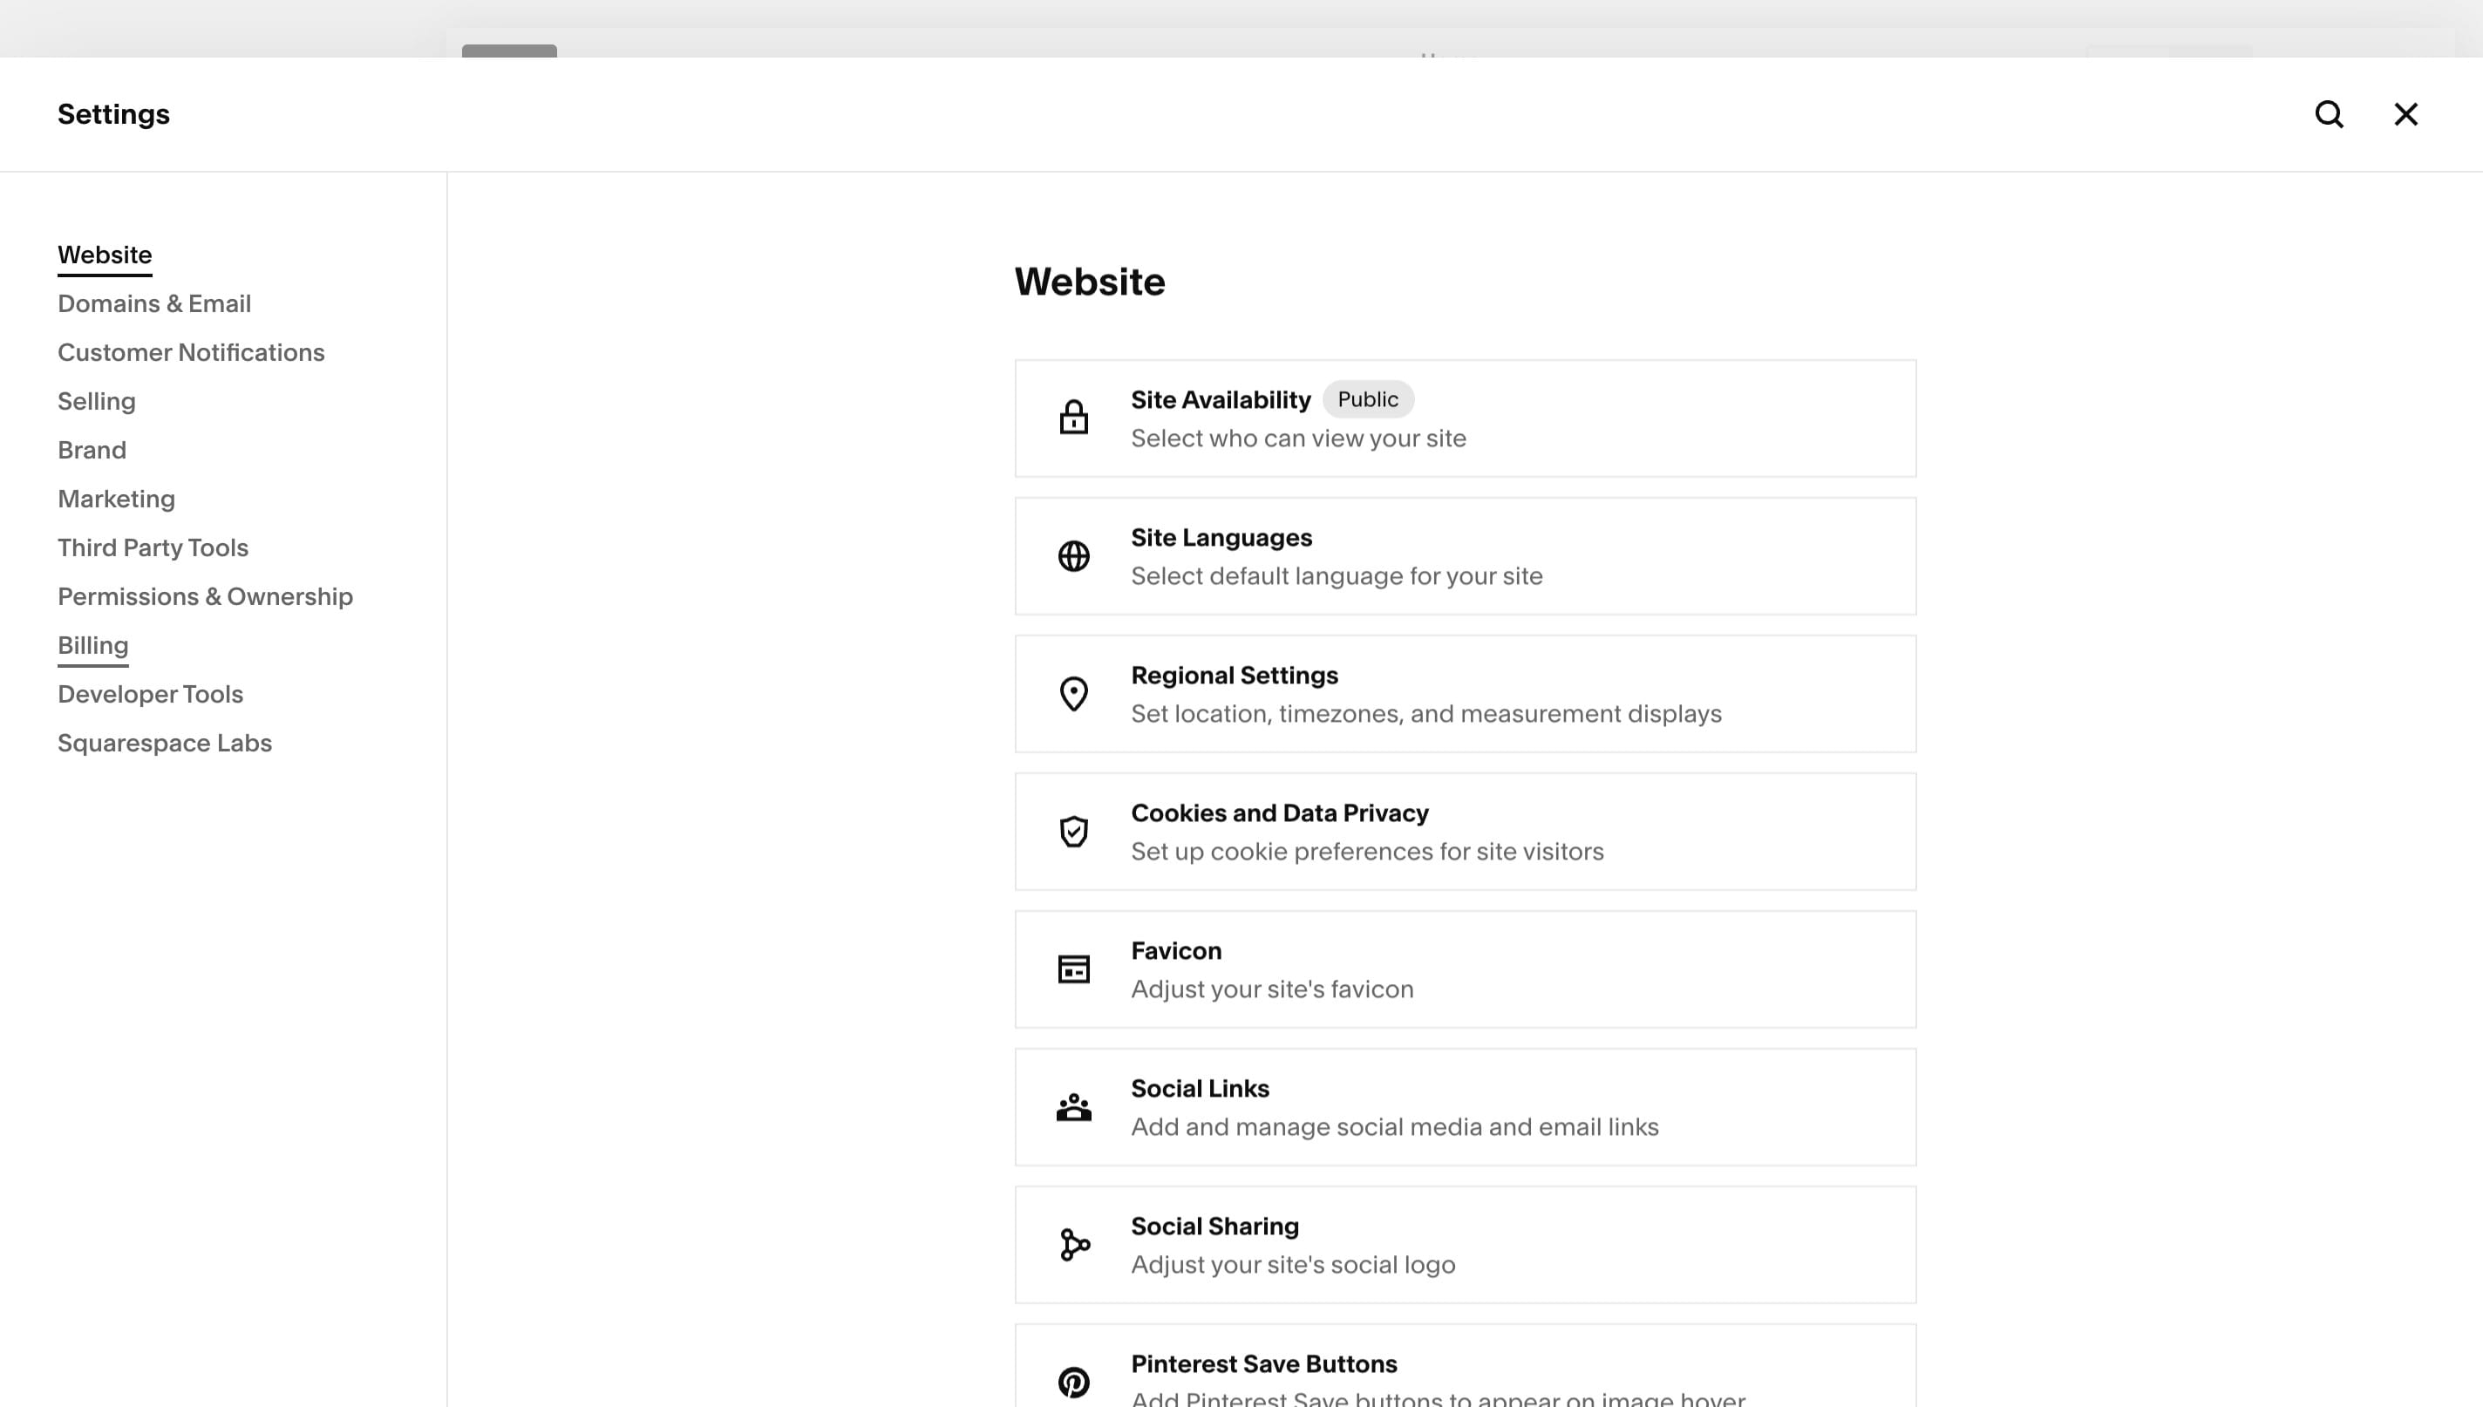Go to Customer Notifications settings

pos(191,353)
